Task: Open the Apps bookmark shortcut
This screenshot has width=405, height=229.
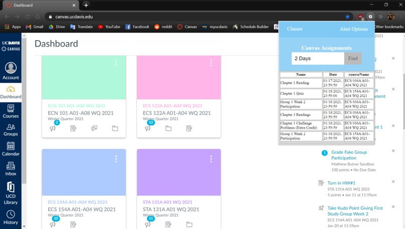Action: [13, 27]
